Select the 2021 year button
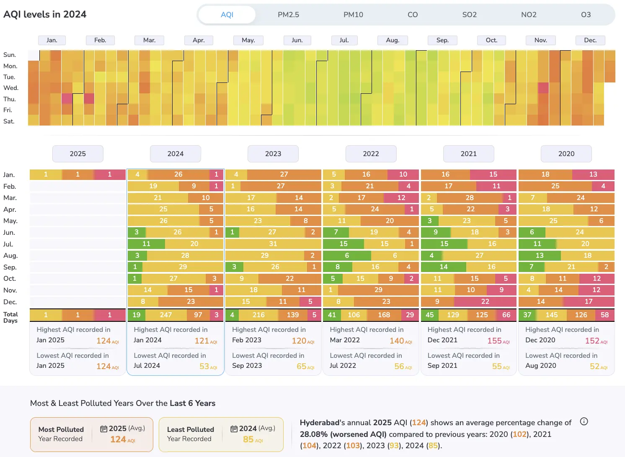 pos(469,154)
